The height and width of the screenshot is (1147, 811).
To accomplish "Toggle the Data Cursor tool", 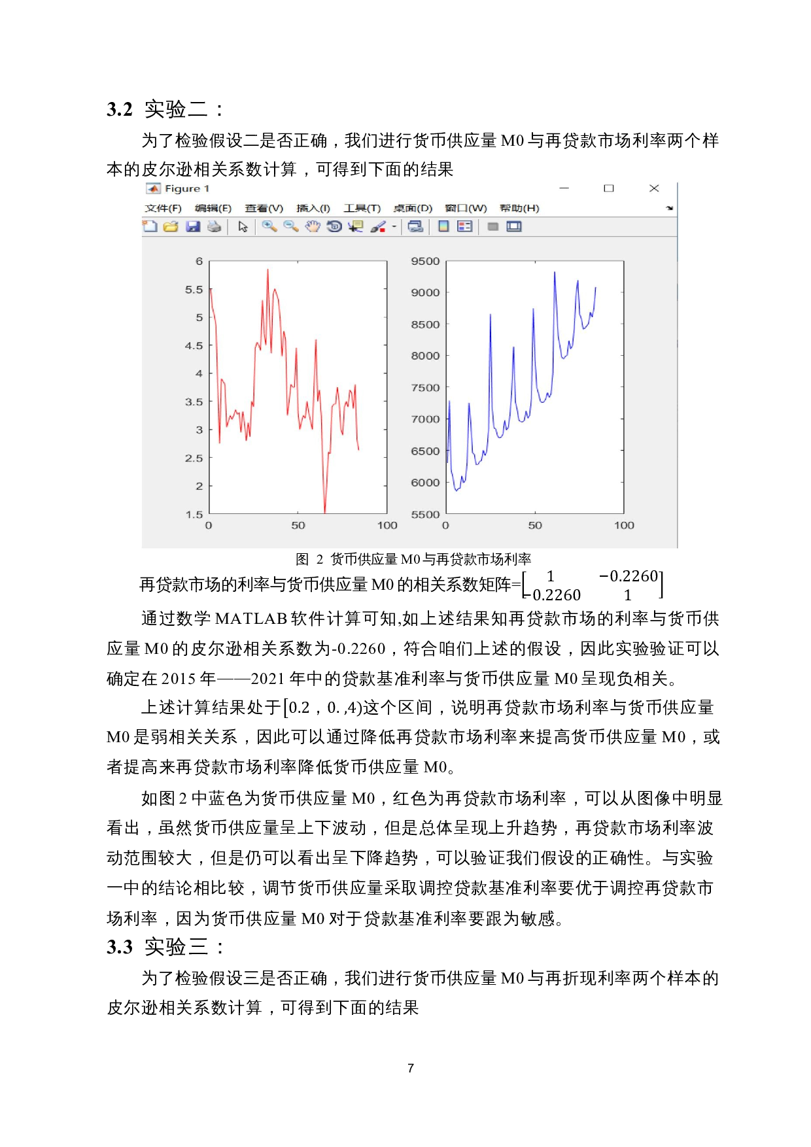I will 355,226.
